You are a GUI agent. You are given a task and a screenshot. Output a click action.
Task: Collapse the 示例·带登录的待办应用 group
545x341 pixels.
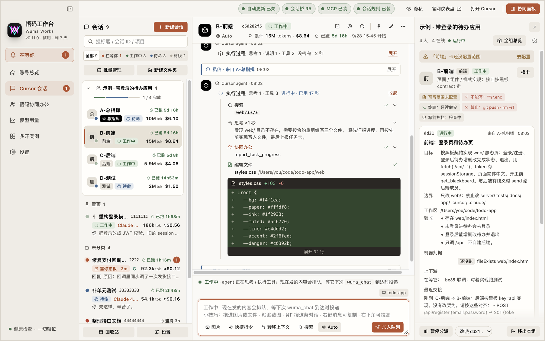(x=88, y=88)
